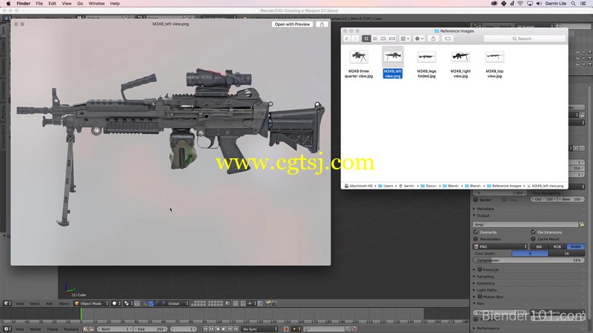Viewport: 593px width, 333px height.
Task: Open the Window menu
Action: pyautogui.click(x=96, y=4)
